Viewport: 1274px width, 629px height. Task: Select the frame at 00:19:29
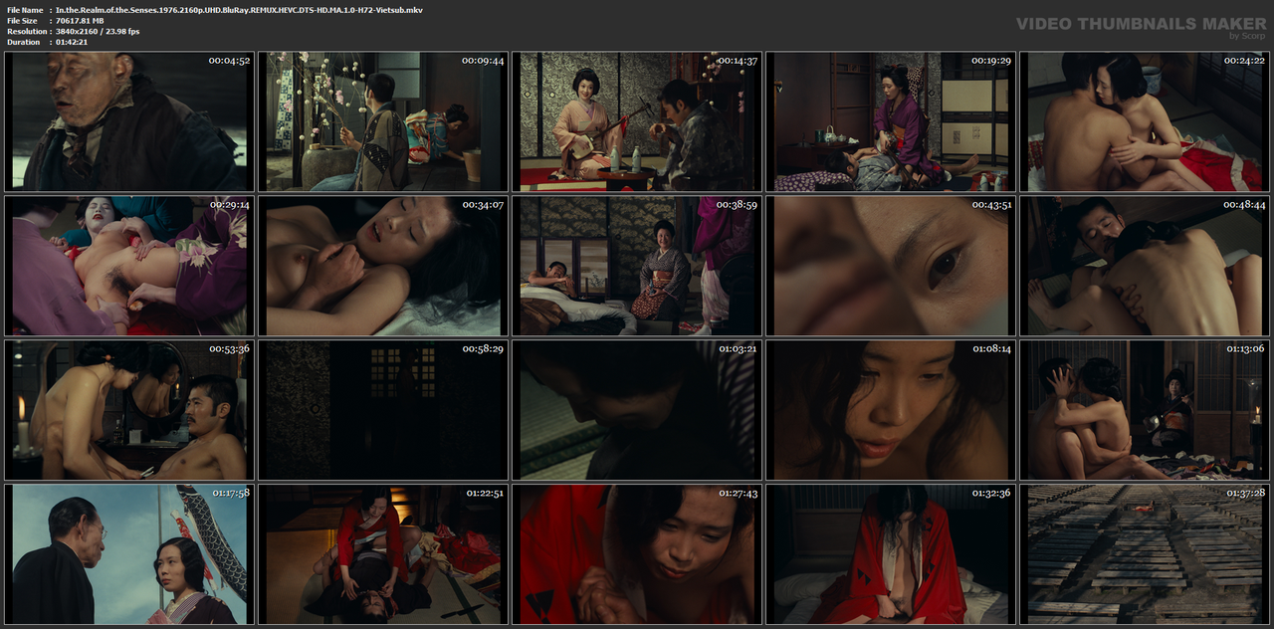[x=890, y=121]
